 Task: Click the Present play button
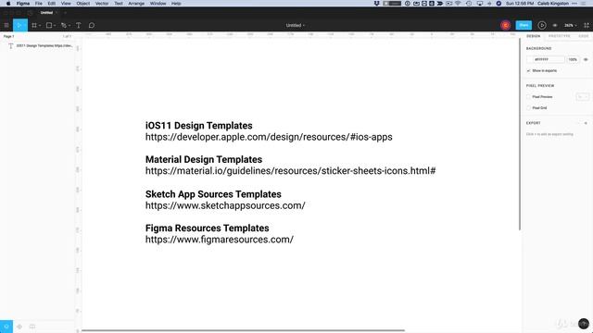[x=541, y=25]
